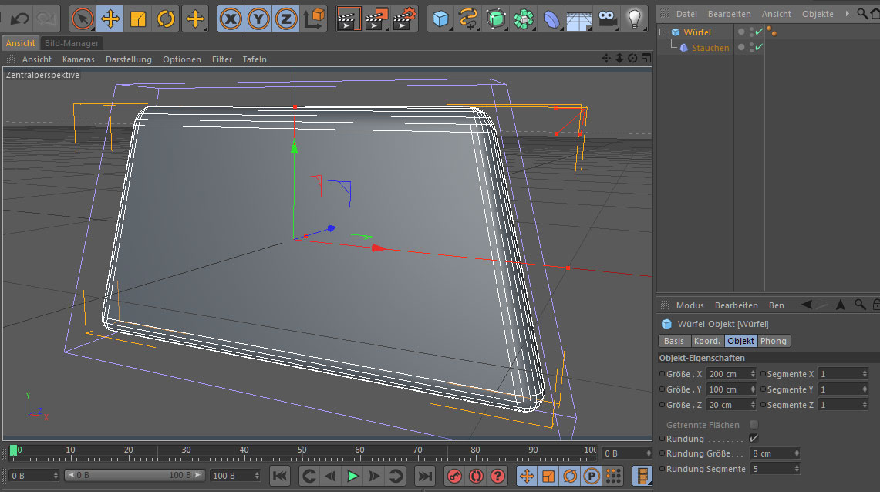Screen dimensions: 880x492
Task: Click the deformer (bend) object icon
Action: pos(551,19)
